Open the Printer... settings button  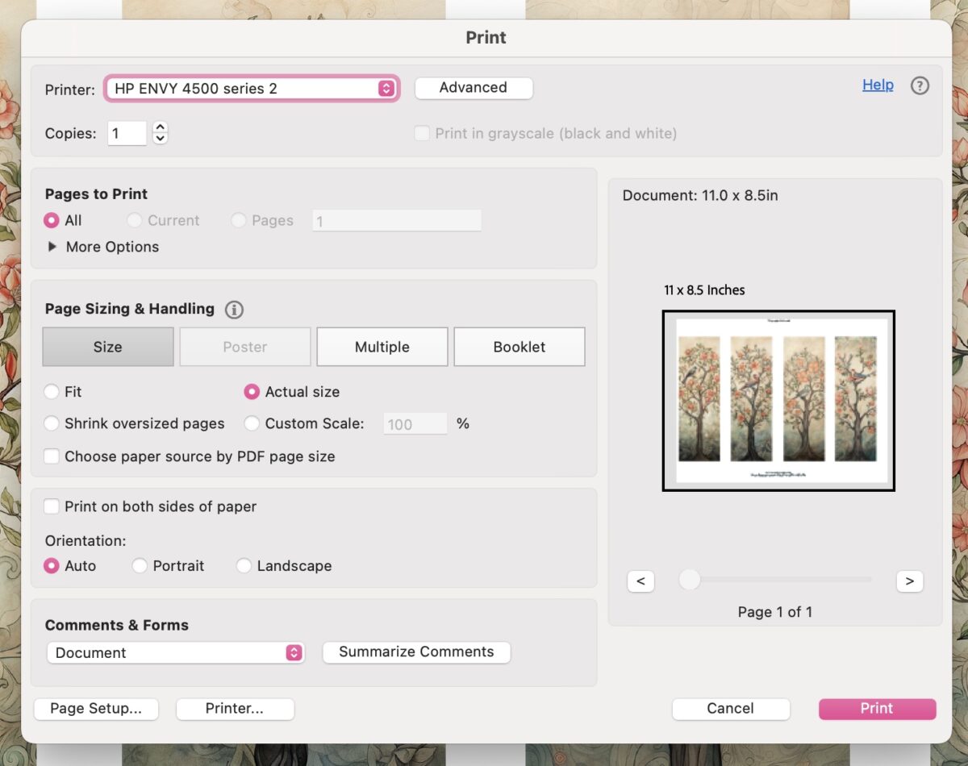(235, 709)
